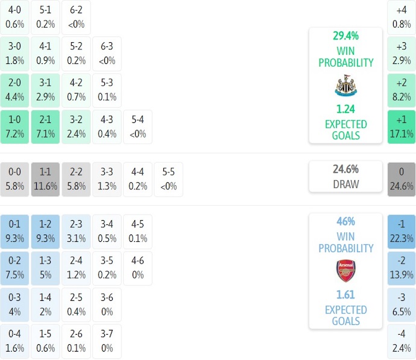Click the 5-5 draw scoreline cell

click(169, 180)
